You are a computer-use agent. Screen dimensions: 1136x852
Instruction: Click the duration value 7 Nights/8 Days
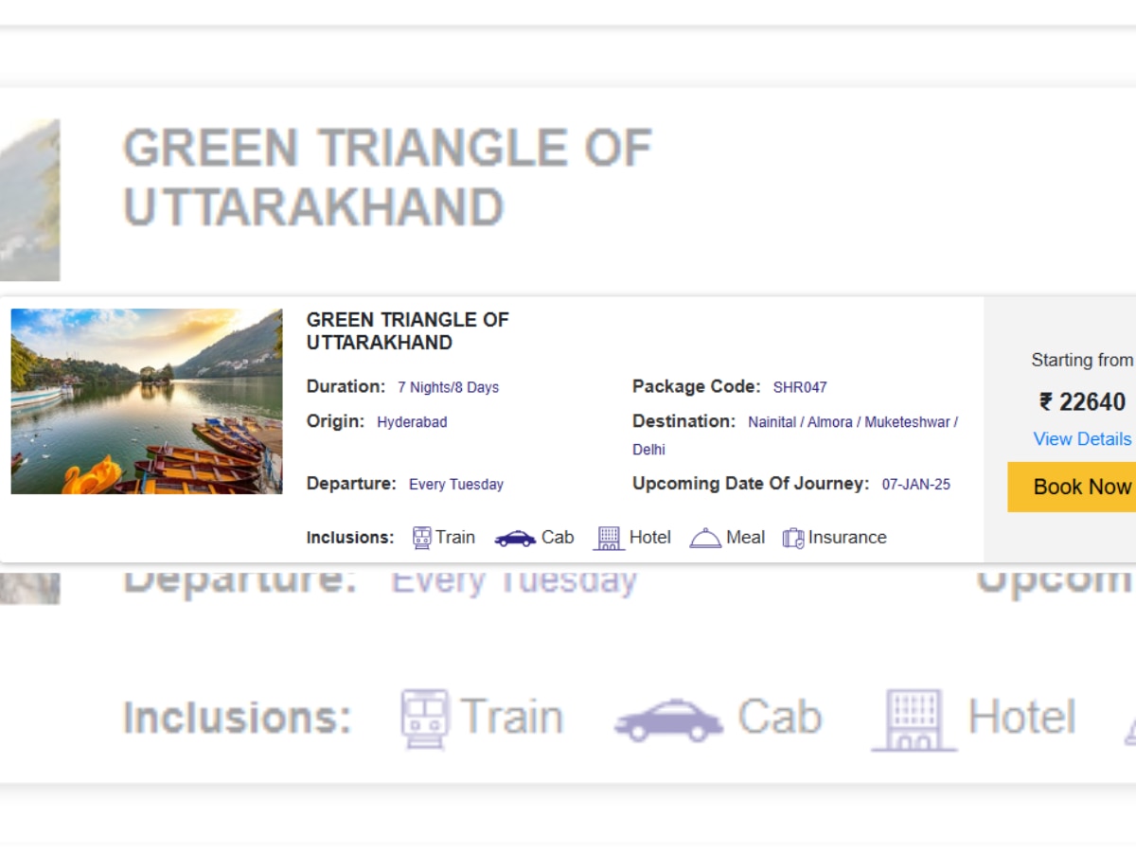click(448, 387)
